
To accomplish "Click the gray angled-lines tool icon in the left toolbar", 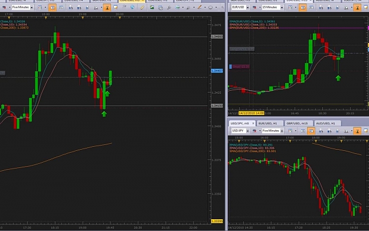I will [188, 8].
